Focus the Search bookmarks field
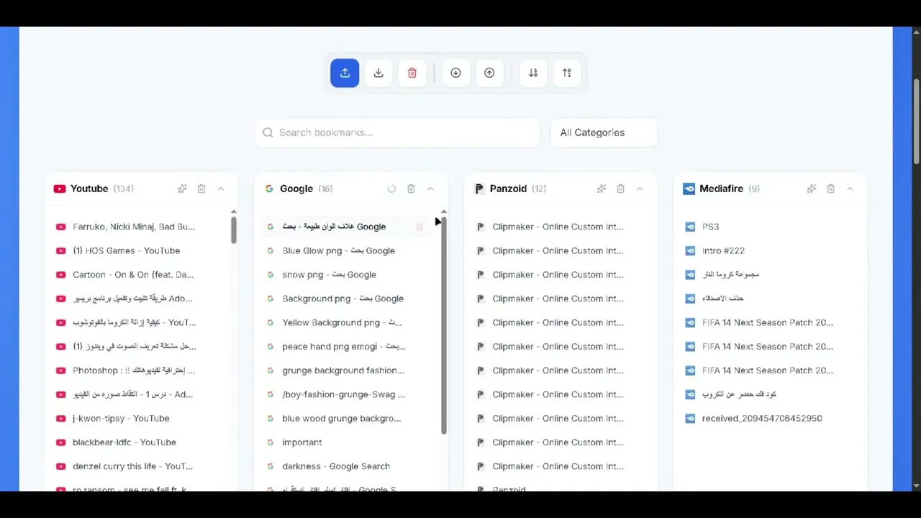 tap(397, 132)
